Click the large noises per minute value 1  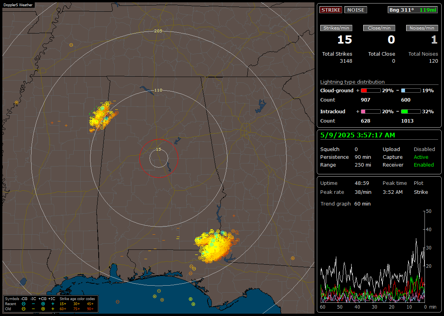point(434,40)
